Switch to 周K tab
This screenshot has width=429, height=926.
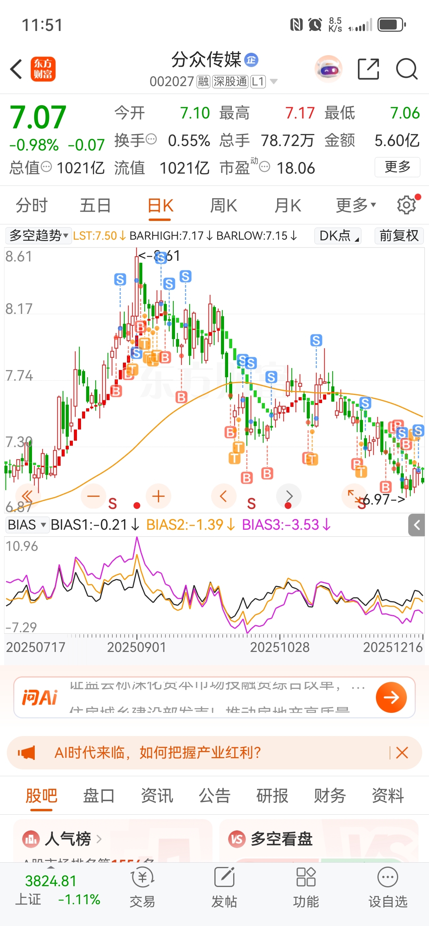pos(223,205)
